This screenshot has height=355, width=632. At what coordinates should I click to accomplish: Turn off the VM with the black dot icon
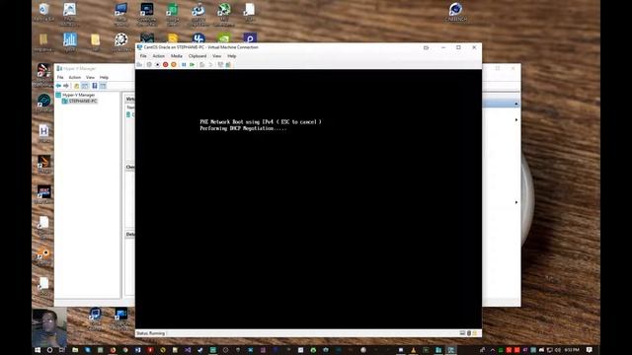[x=158, y=64]
